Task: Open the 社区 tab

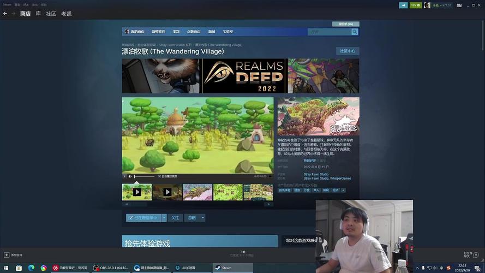Action: coord(51,14)
